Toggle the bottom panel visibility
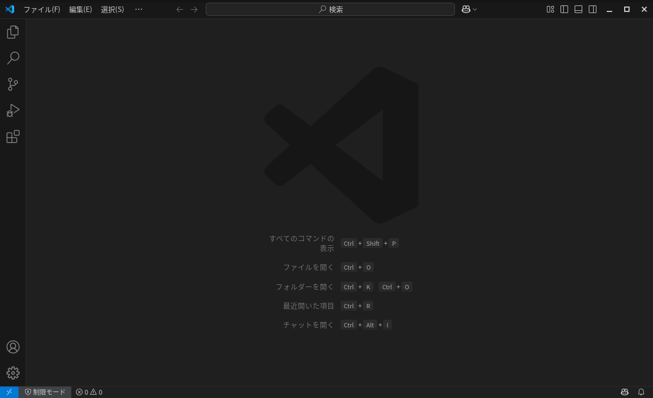653x398 pixels. pos(578,9)
